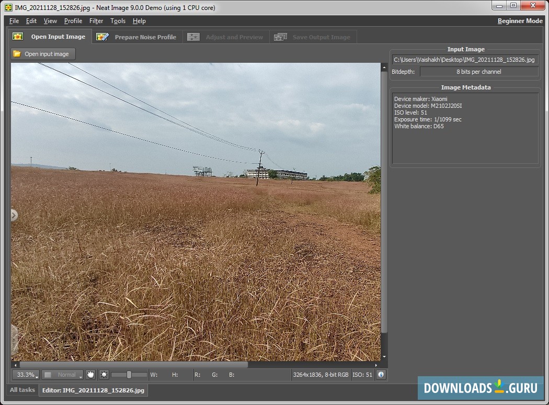Open the Normal viewer mode dropdown
The height and width of the screenshot is (405, 549).
pyautogui.click(x=63, y=375)
